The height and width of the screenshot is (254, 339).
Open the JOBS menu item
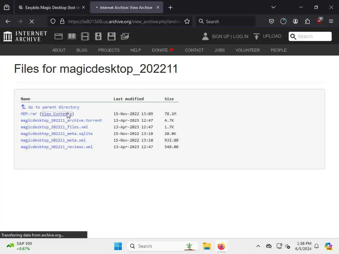pyautogui.click(x=220, y=50)
